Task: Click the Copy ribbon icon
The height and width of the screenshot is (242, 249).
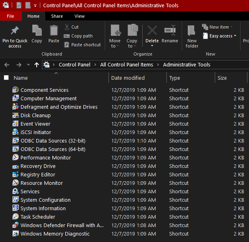Action: pyautogui.click(x=37, y=30)
